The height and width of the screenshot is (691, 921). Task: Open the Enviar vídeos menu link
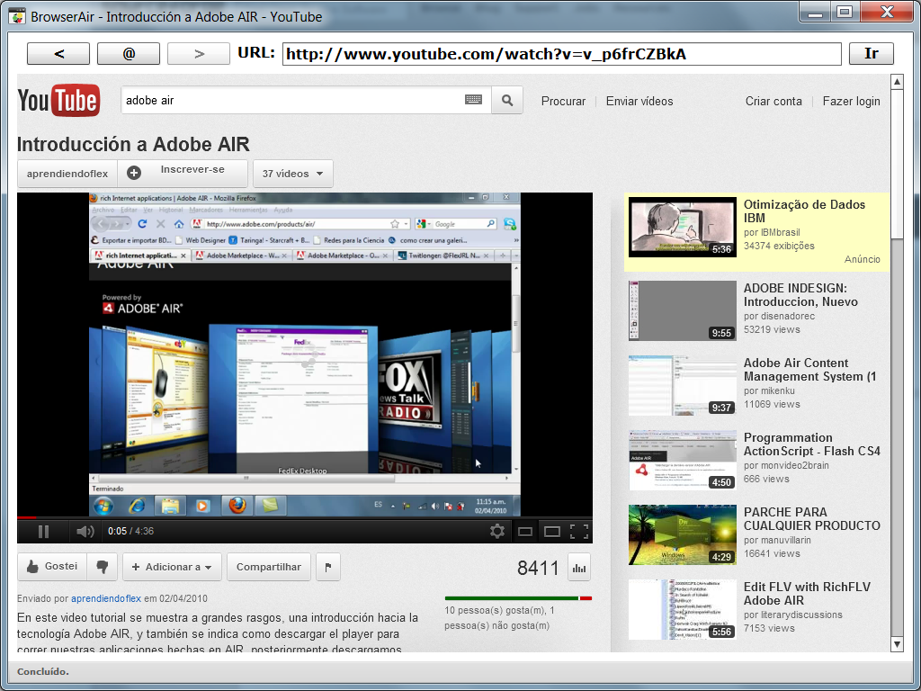tap(639, 101)
